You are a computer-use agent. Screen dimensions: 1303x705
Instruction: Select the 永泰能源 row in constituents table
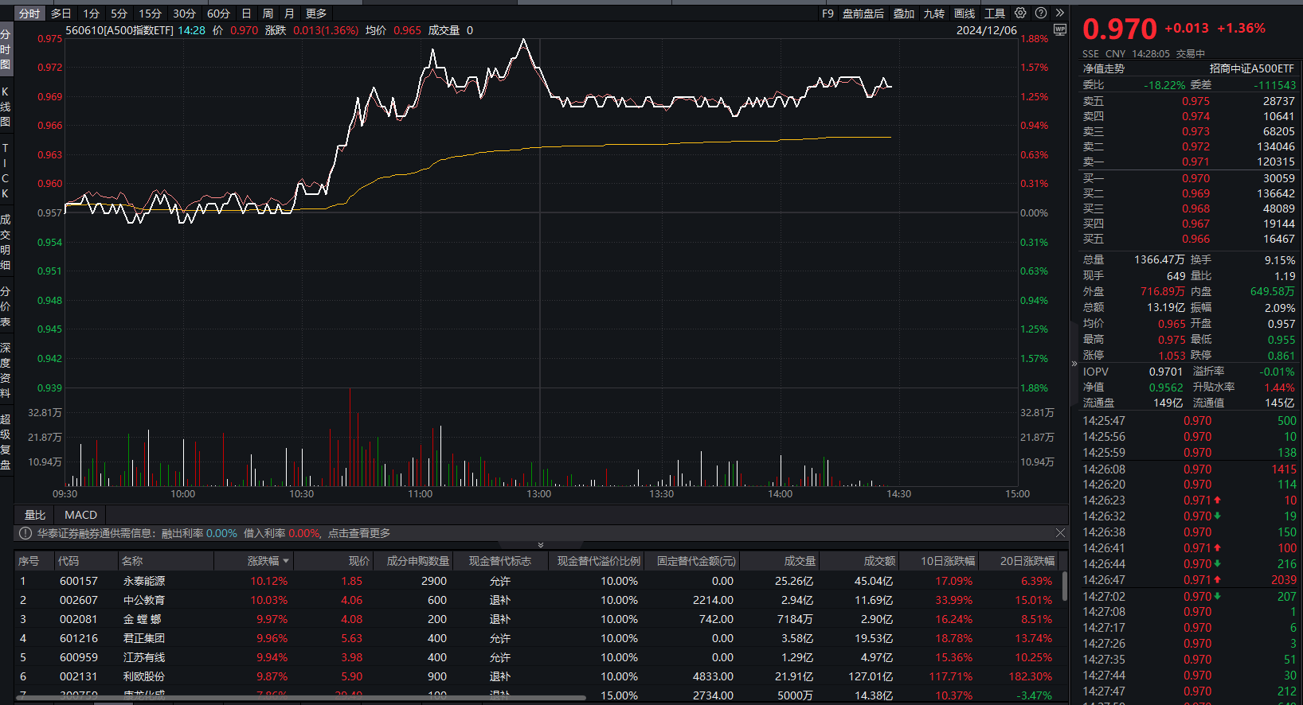(x=538, y=581)
